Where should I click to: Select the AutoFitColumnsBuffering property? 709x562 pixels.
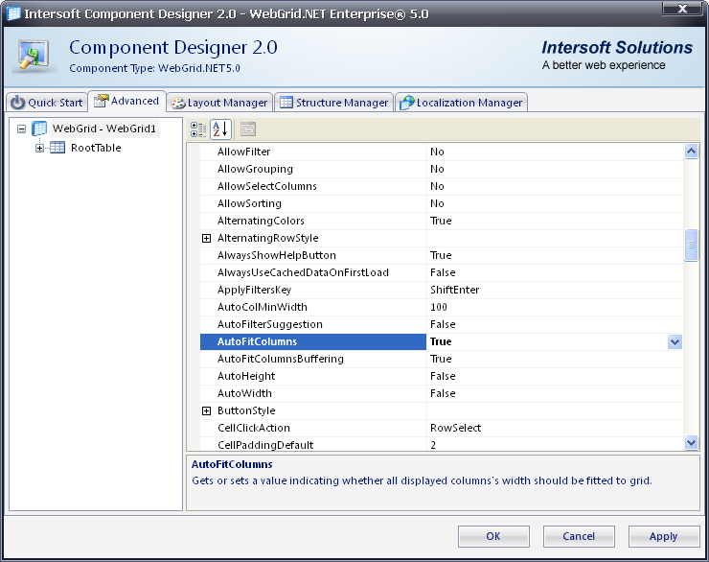click(442, 359)
